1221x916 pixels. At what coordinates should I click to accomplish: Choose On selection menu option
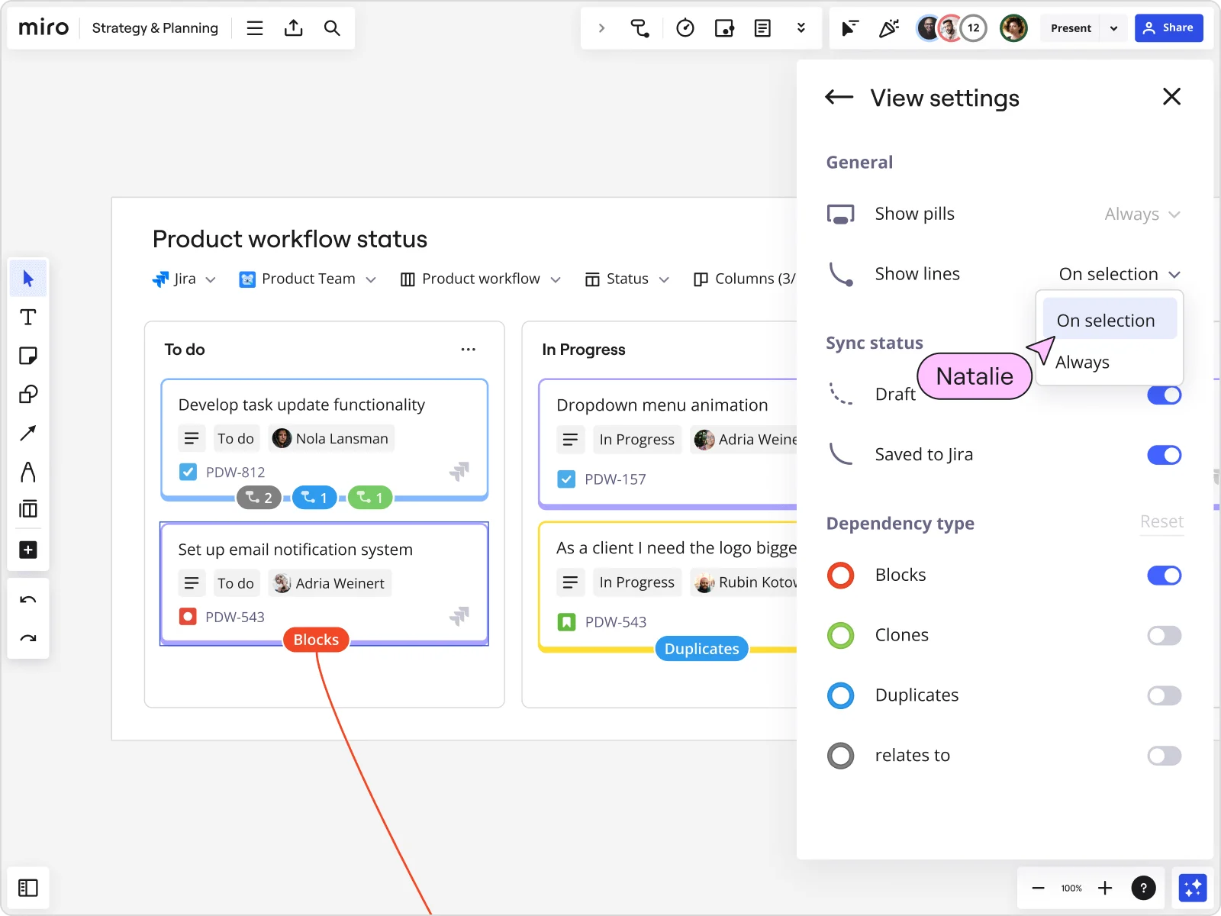pos(1105,321)
